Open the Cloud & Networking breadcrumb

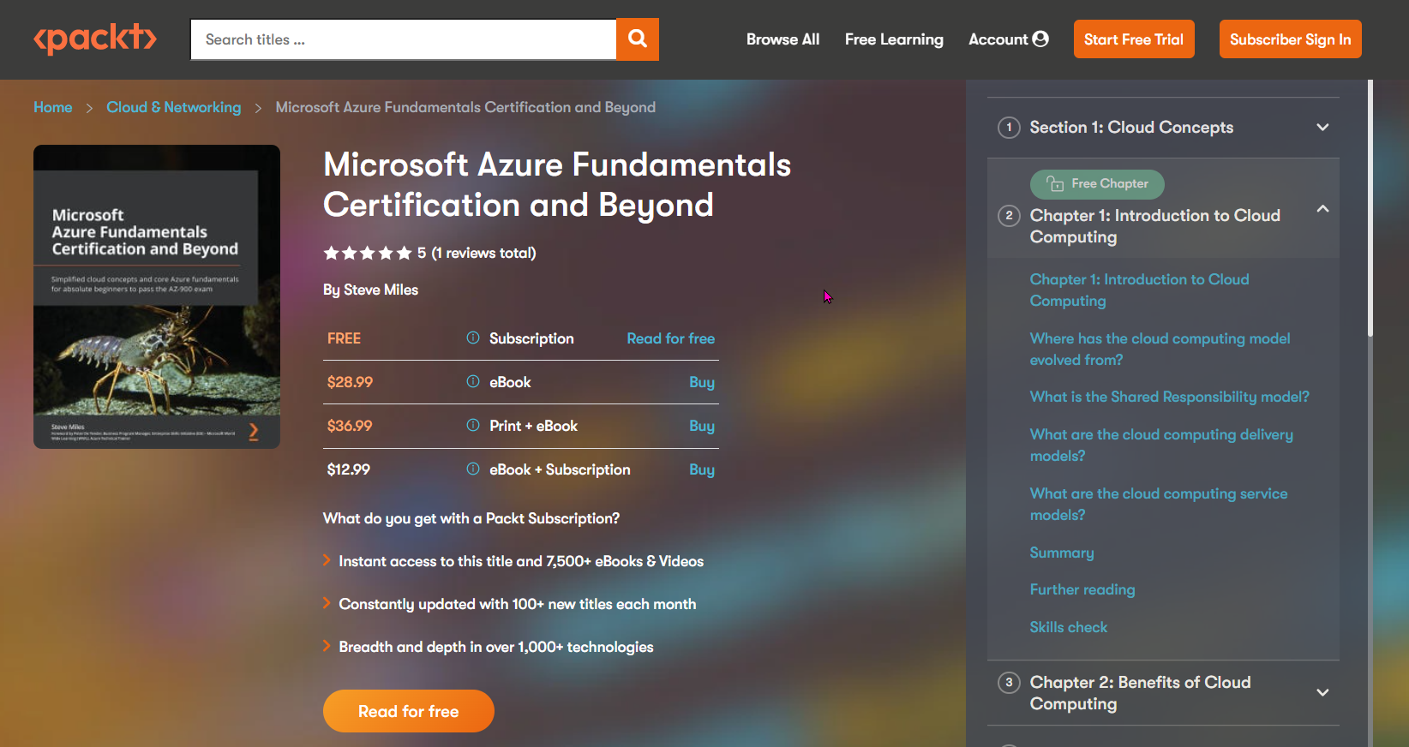(x=173, y=107)
